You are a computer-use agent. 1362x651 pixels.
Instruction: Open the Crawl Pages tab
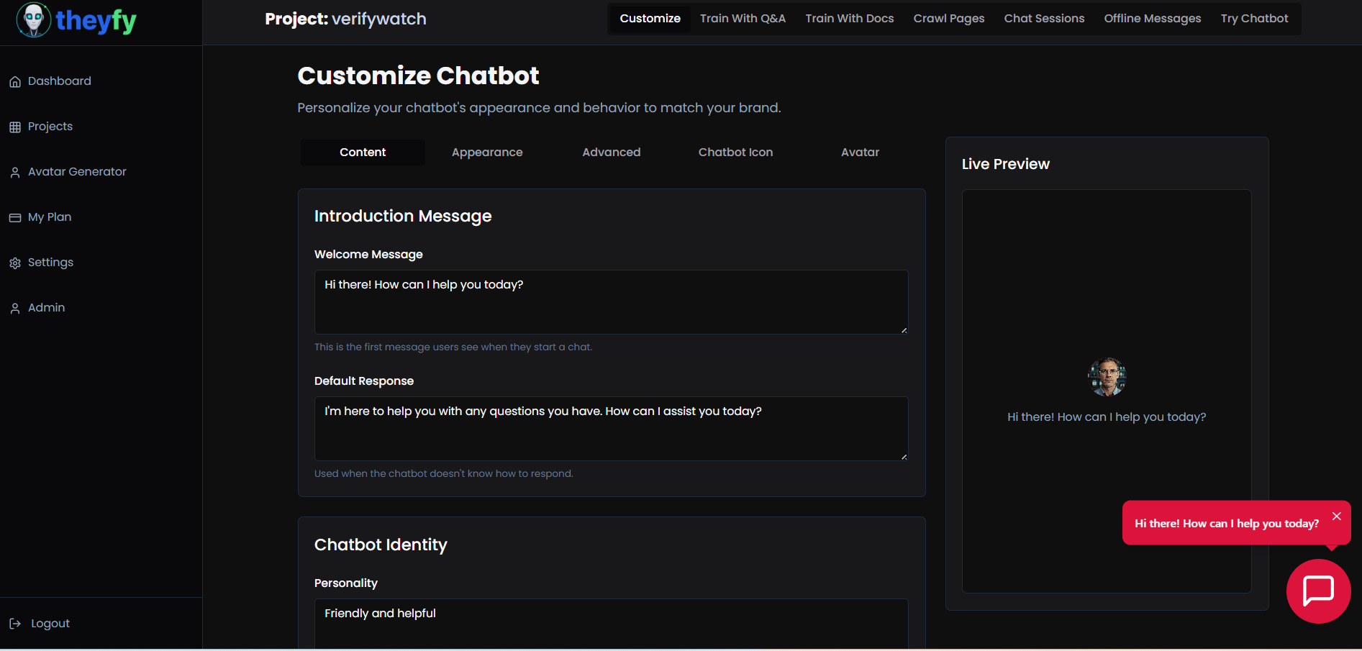coord(949,19)
